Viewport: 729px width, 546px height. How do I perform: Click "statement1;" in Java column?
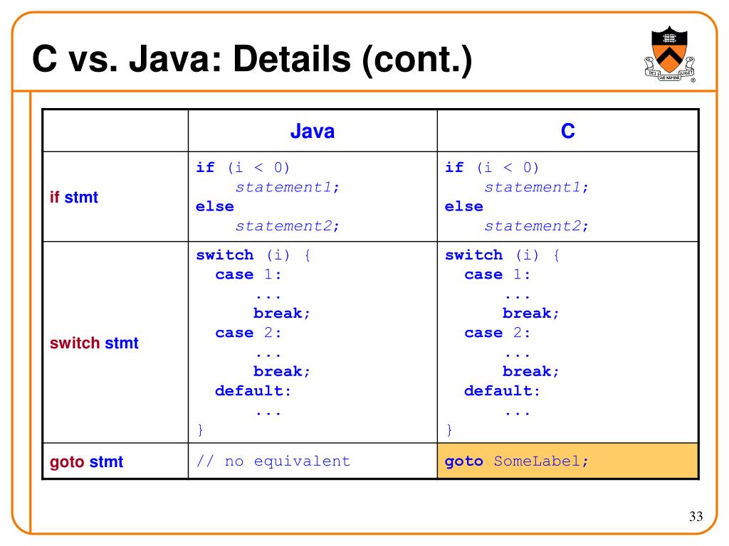click(x=288, y=187)
